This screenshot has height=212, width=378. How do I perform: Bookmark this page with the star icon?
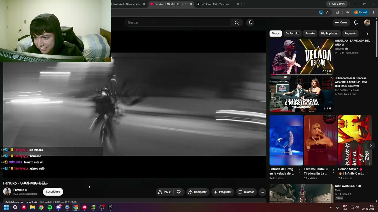[328, 12]
